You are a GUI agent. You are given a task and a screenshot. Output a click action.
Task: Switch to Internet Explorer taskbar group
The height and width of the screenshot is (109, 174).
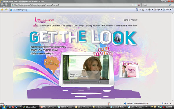(30, 107)
